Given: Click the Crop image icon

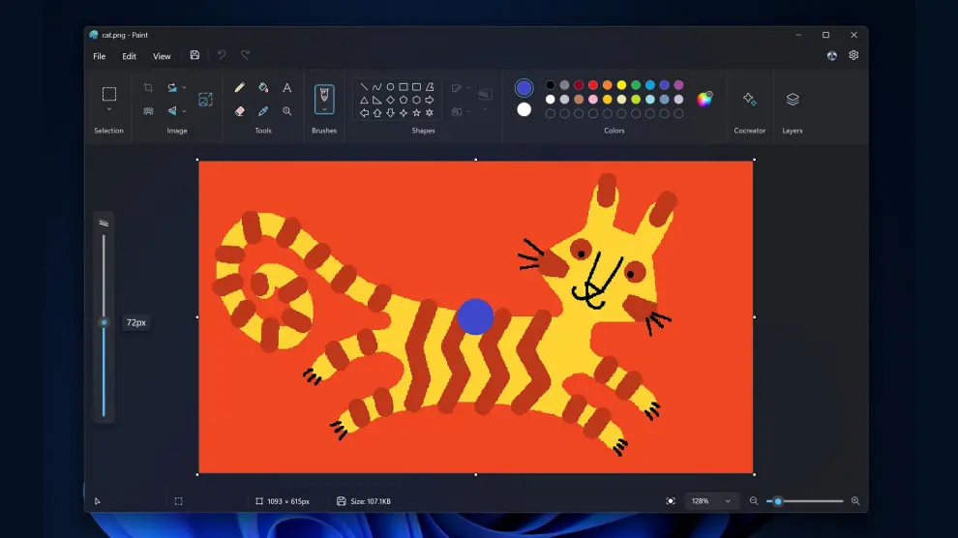Looking at the screenshot, I should (x=148, y=87).
